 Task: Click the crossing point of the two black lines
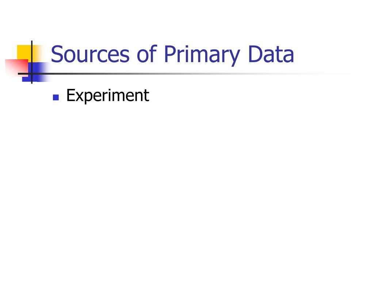click(32, 74)
